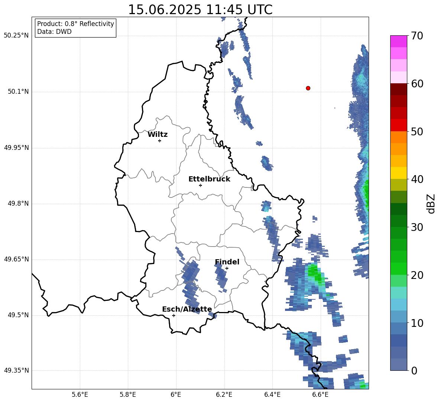Click the 50 tick label on colorbar

tap(417, 131)
